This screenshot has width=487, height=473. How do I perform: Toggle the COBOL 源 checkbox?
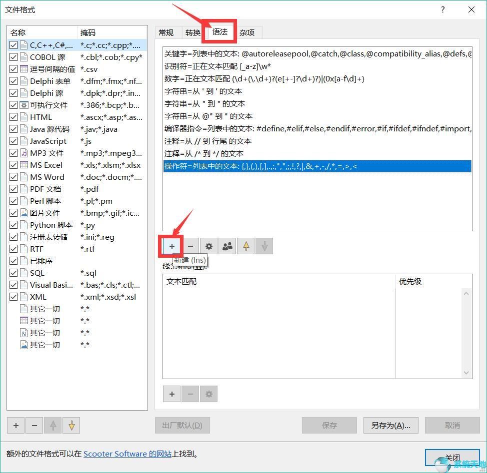[x=13, y=57]
